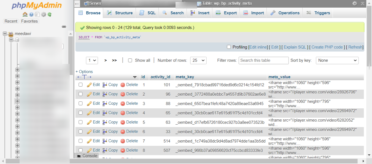Open the Insert tab

[200, 13]
